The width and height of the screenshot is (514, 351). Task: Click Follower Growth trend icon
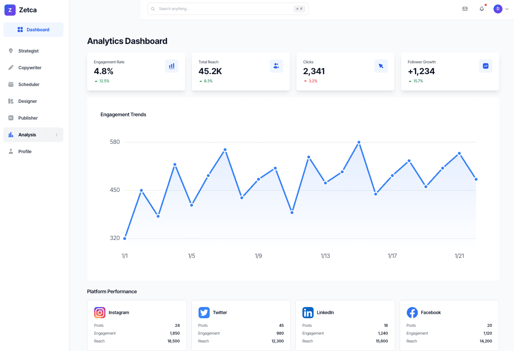(x=486, y=66)
